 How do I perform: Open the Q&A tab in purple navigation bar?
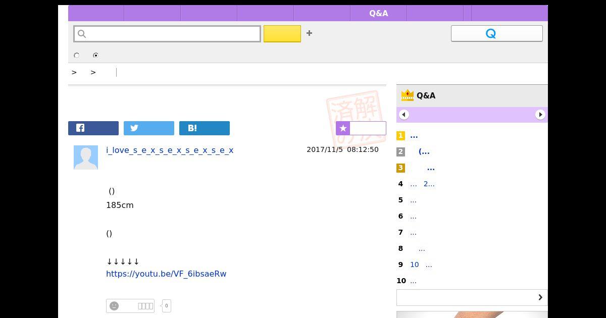coord(378,13)
